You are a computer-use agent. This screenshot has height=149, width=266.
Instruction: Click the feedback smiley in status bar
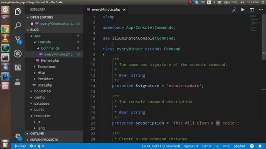point(252,146)
